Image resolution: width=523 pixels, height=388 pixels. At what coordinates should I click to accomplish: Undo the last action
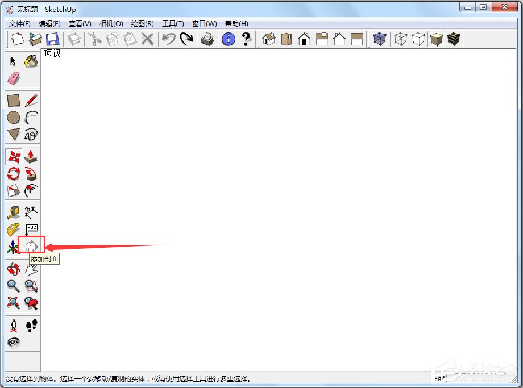tap(168, 39)
